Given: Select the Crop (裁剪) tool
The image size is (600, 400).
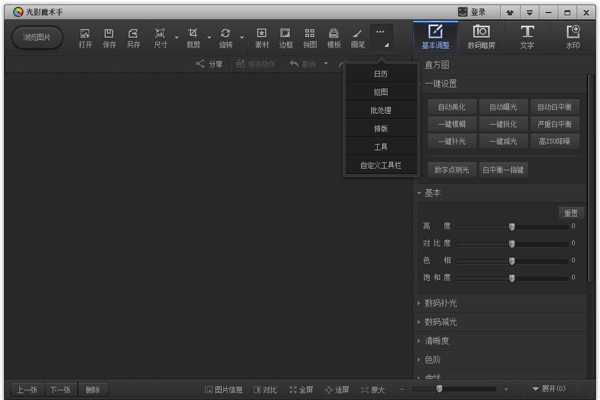Looking at the screenshot, I should [x=193, y=38].
